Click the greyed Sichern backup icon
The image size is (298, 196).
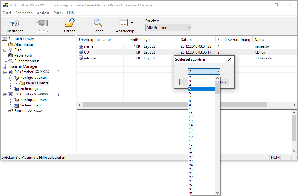42,23
